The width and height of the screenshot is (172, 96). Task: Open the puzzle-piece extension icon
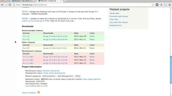pyautogui.click(x=157, y=5)
